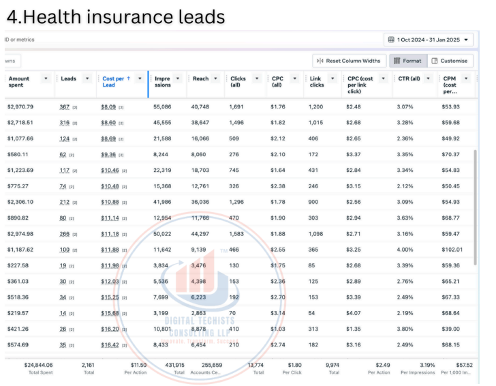Open the Customise columns panel

[x=450, y=61]
